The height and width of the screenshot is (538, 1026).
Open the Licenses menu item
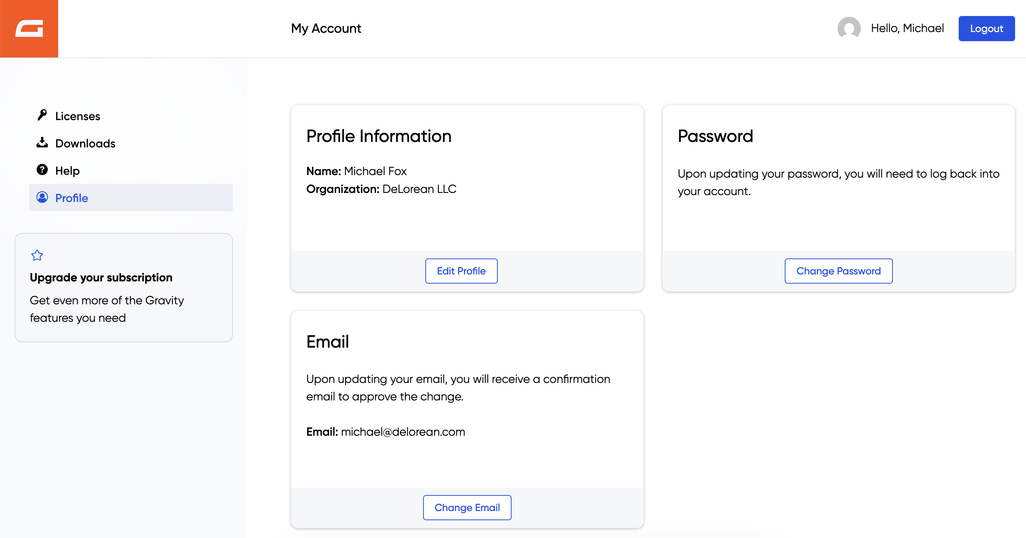click(x=77, y=116)
